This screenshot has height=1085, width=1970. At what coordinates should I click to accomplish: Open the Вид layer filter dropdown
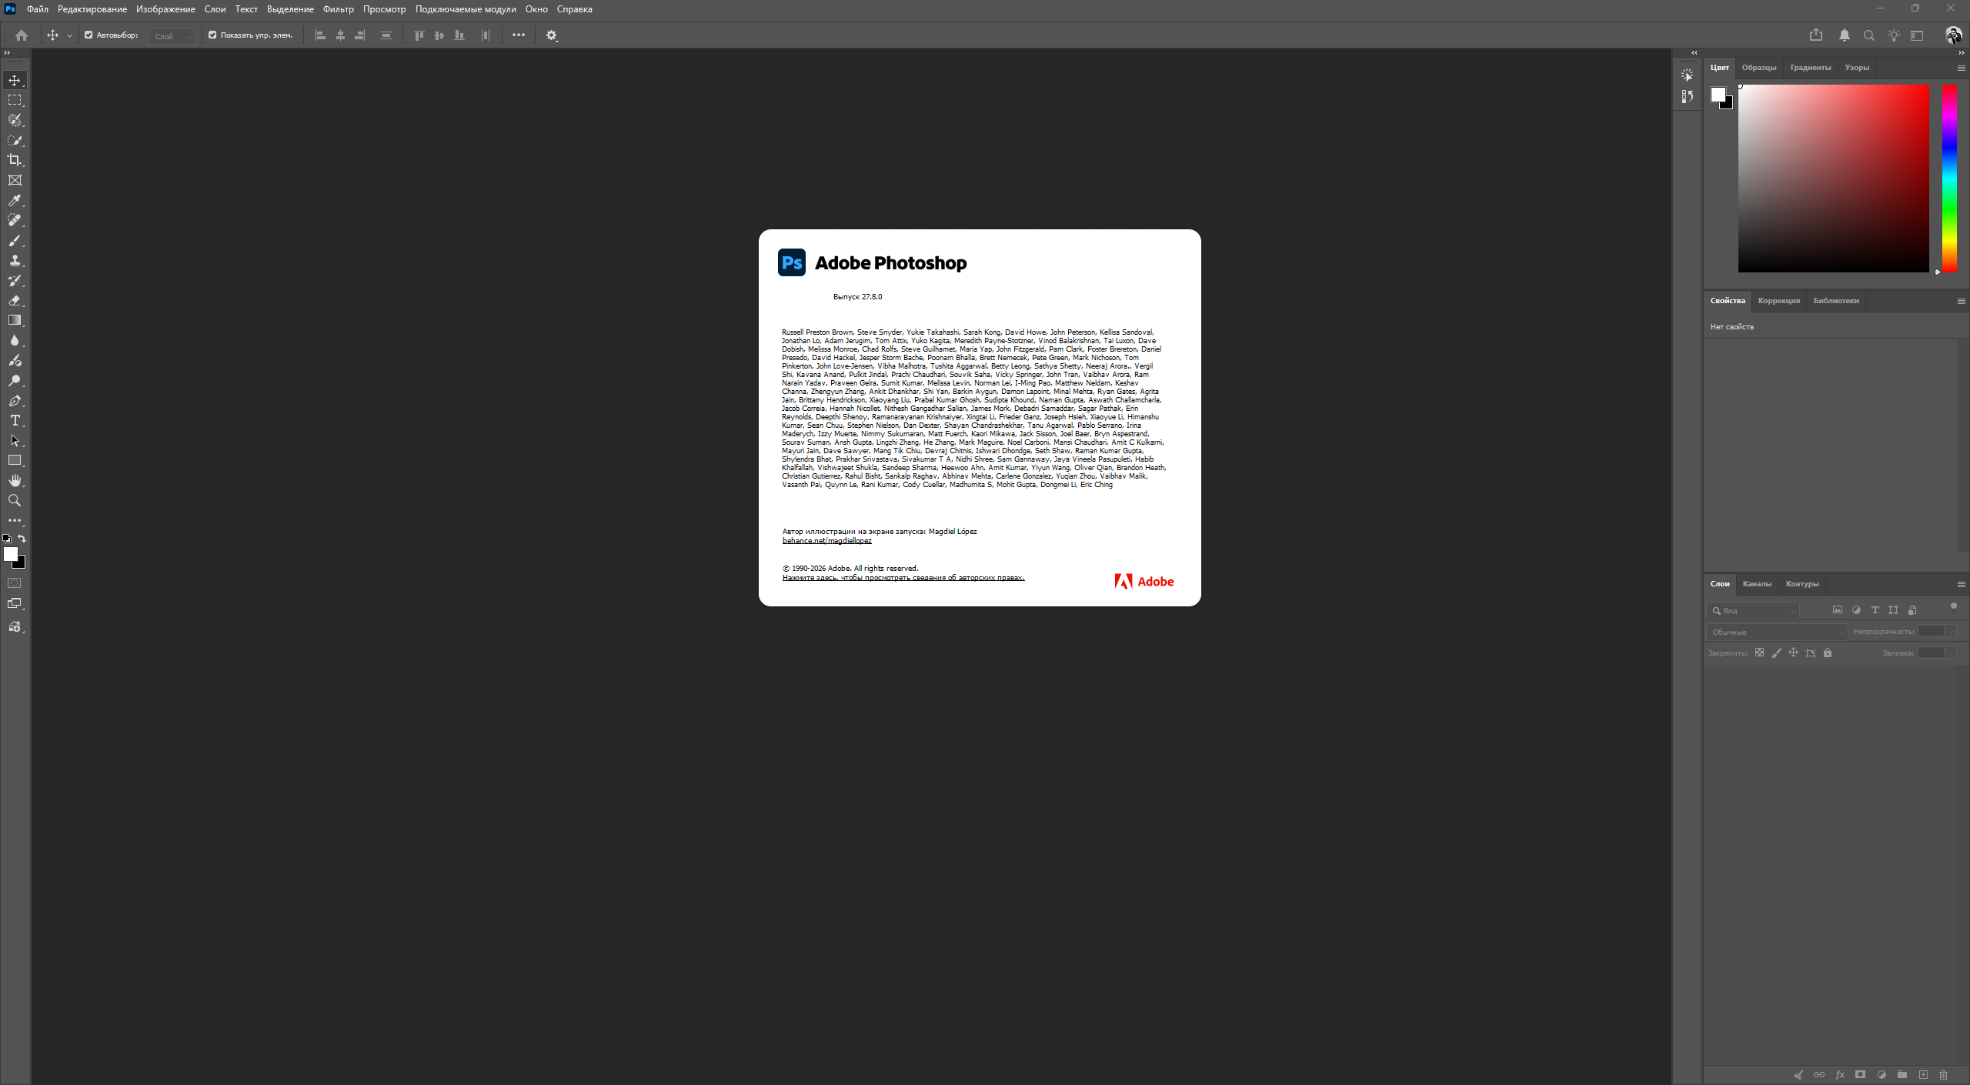coord(1754,610)
